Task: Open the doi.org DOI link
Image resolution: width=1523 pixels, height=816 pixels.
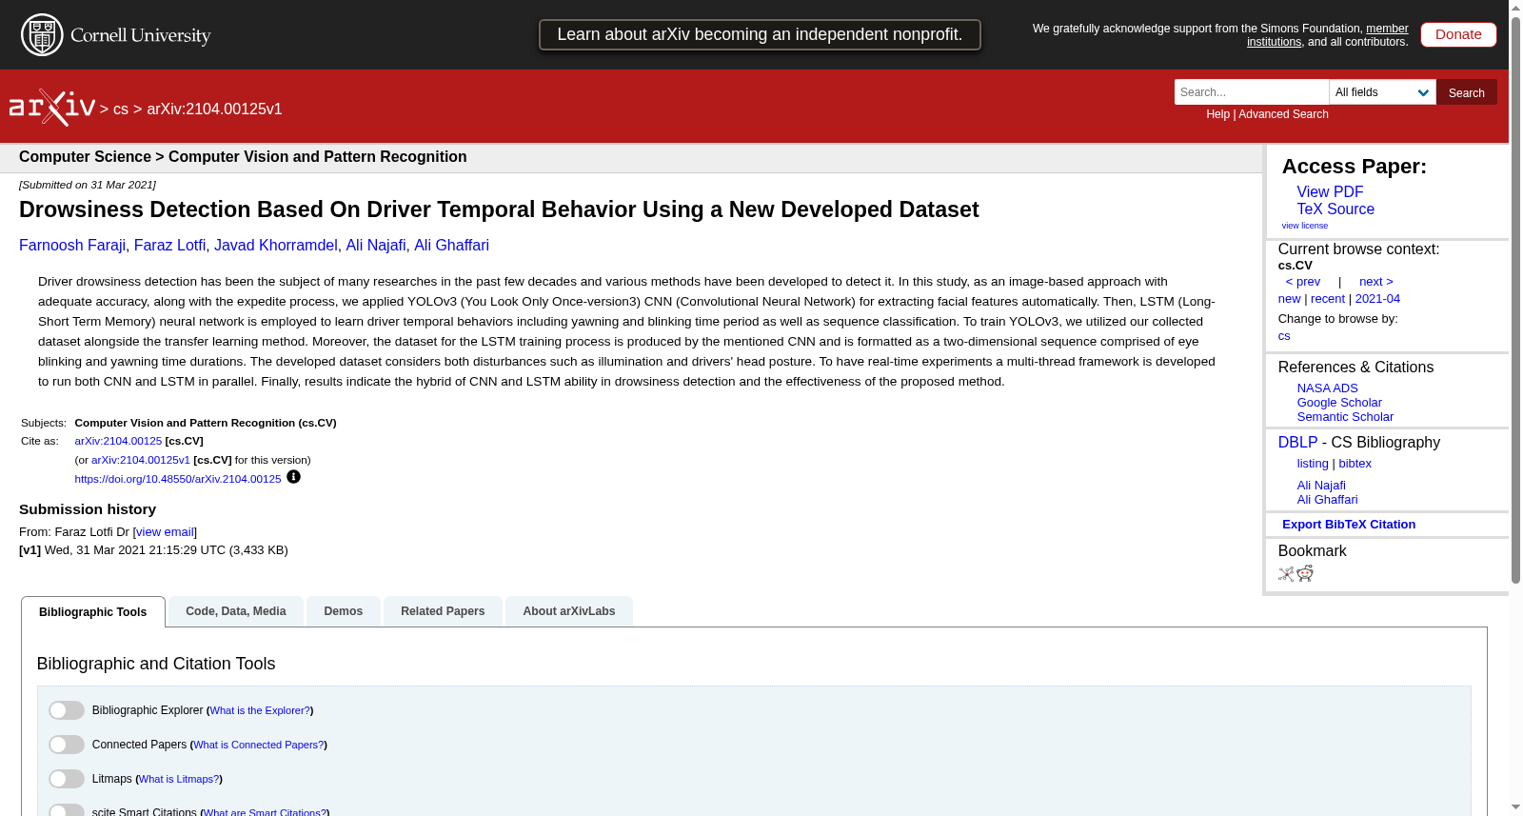Action: tap(178, 479)
